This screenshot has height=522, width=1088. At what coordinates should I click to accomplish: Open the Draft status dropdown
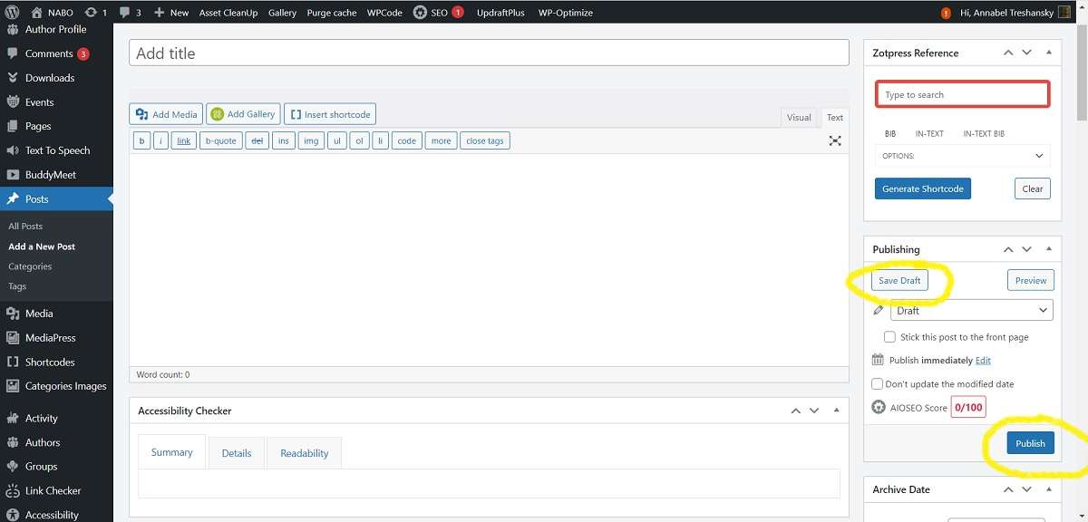pos(971,311)
